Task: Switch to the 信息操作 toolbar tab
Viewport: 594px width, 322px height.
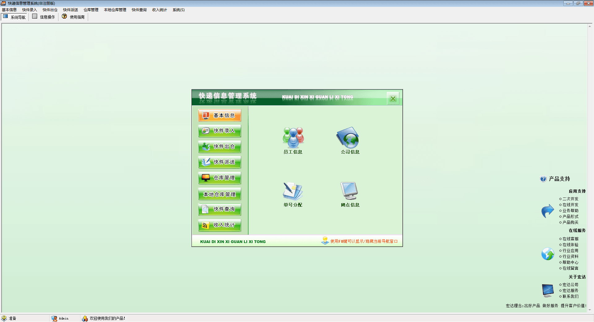Action: pyautogui.click(x=44, y=17)
